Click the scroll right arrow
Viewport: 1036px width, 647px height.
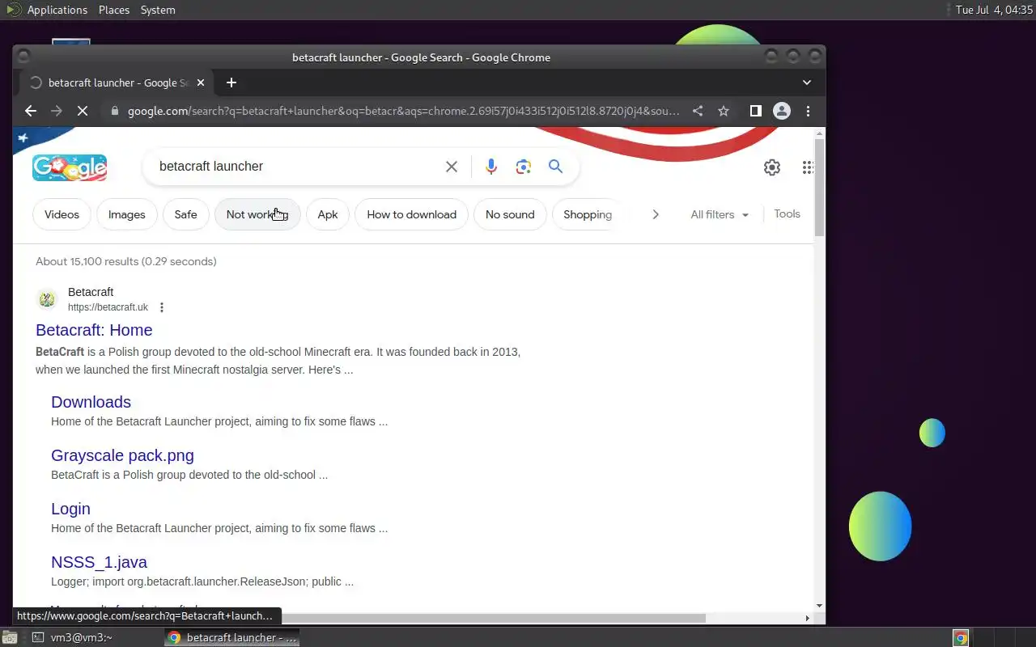coord(807,618)
